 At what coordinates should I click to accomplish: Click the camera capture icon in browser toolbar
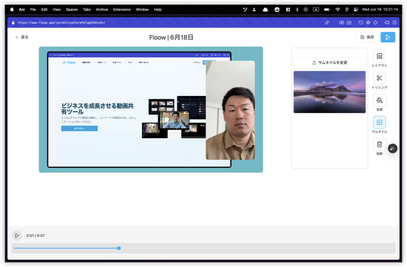coord(350,23)
